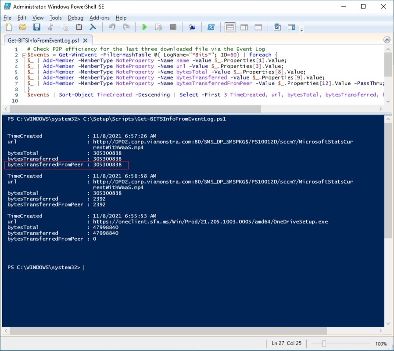This screenshot has width=394, height=351.
Task: Click the console pane vertical scrollbar
Action: (x=388, y=181)
